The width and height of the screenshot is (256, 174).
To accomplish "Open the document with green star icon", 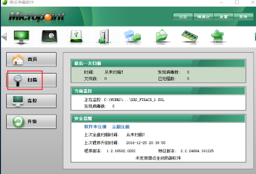I will [104, 37].
